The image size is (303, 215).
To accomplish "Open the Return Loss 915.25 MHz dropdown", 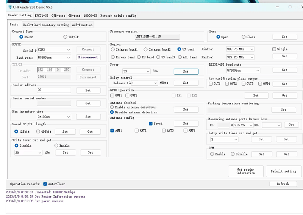I will pos(243,125).
